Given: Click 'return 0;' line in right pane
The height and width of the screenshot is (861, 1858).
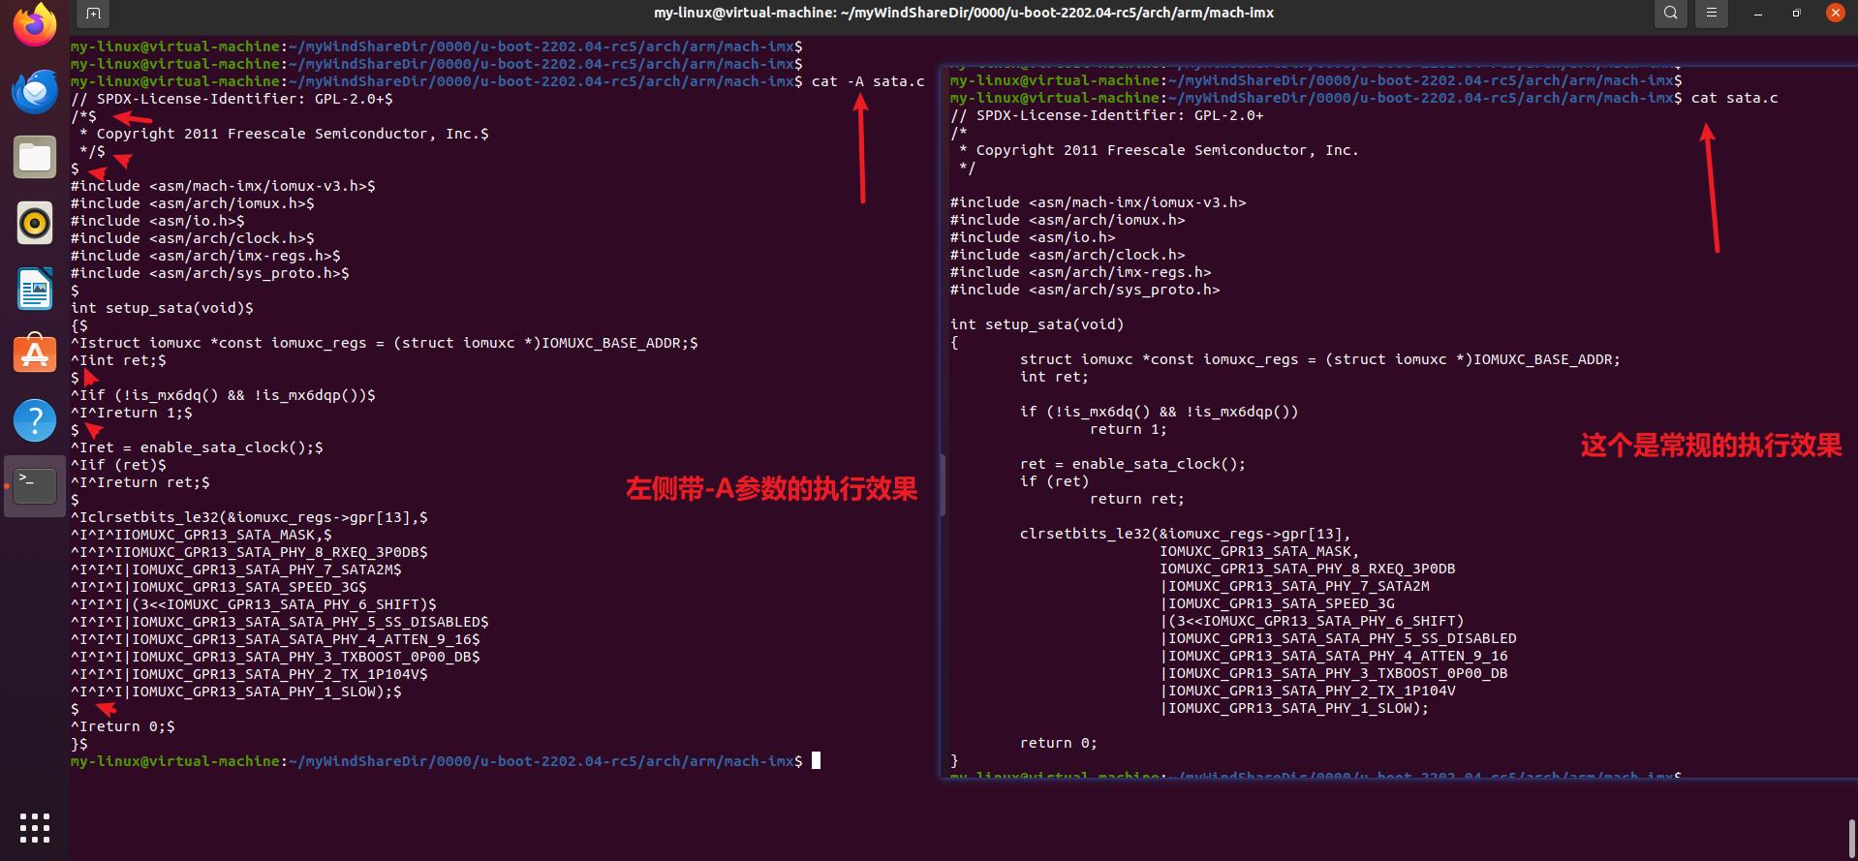Looking at the screenshot, I should (x=1059, y=744).
